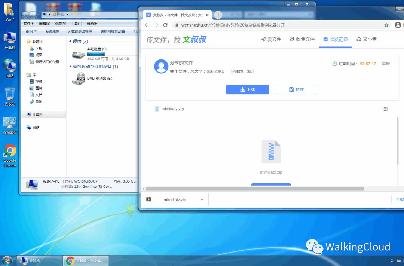Toggle the expand preview icon beside mimikatz.zip

click(385, 109)
